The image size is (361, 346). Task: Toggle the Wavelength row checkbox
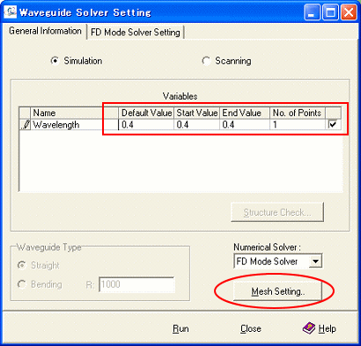(x=333, y=124)
